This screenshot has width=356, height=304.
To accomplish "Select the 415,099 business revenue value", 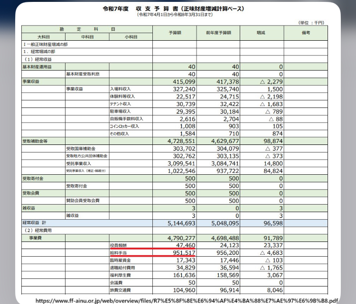I will 184,81.
